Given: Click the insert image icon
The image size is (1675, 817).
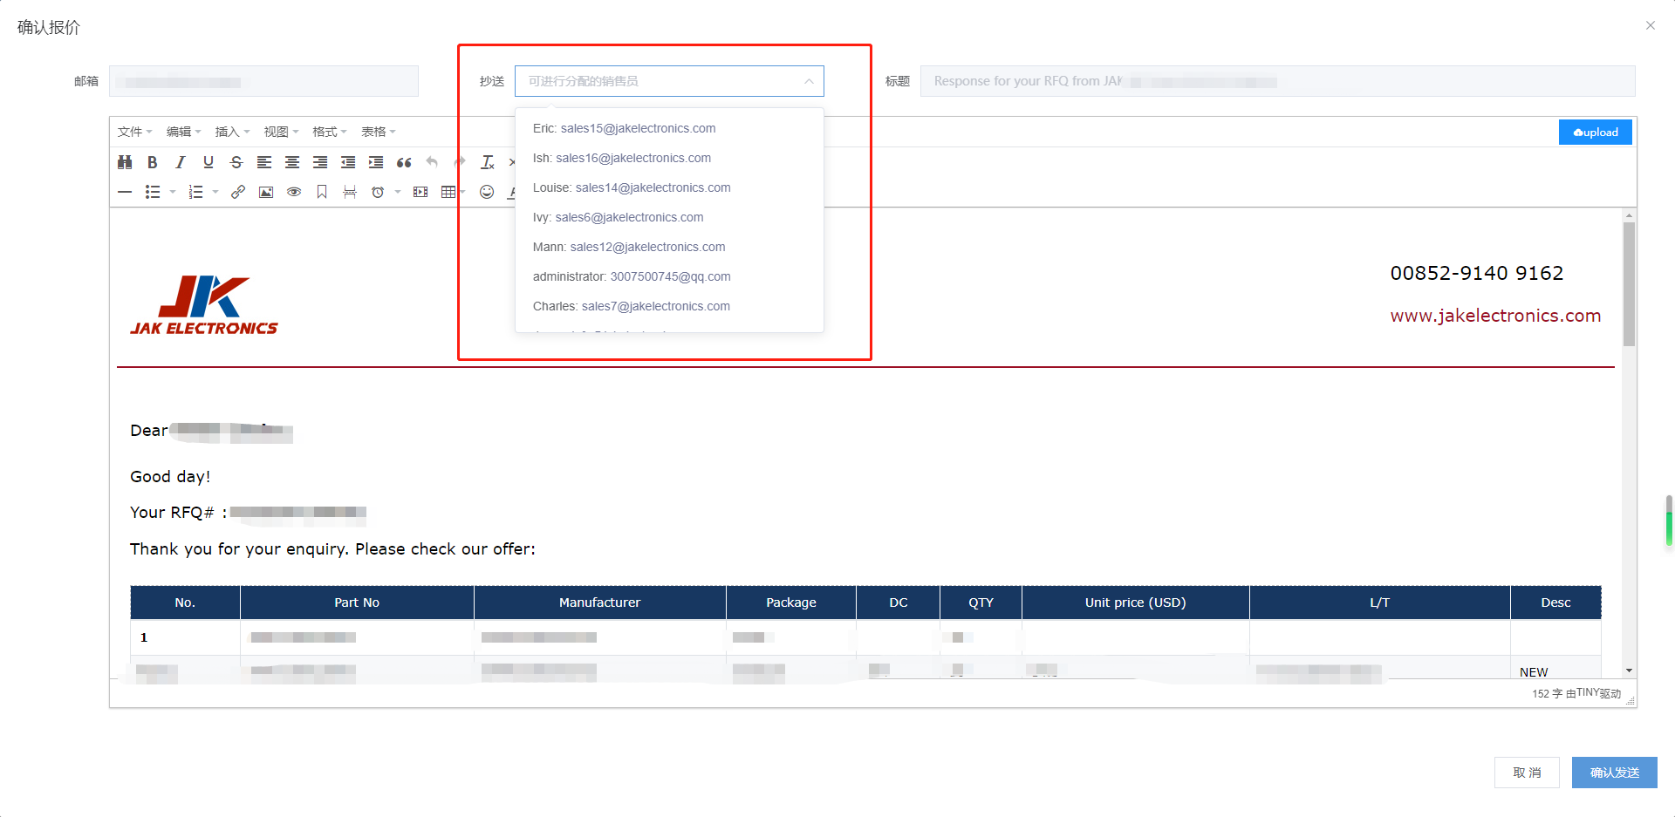Looking at the screenshot, I should point(266,192).
